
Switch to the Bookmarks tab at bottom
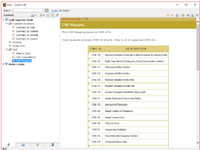[52, 145]
